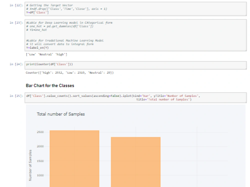Click inside code cell In [23]
Image resolution: width=250 pixels, height=187 pixels.
click(x=135, y=35)
